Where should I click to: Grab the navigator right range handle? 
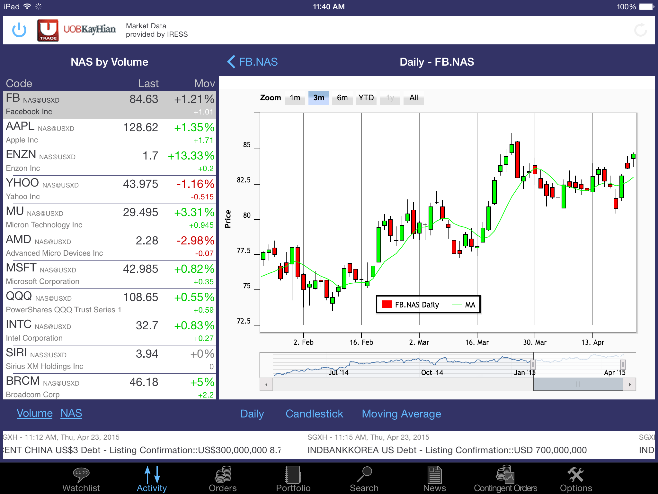(623, 365)
